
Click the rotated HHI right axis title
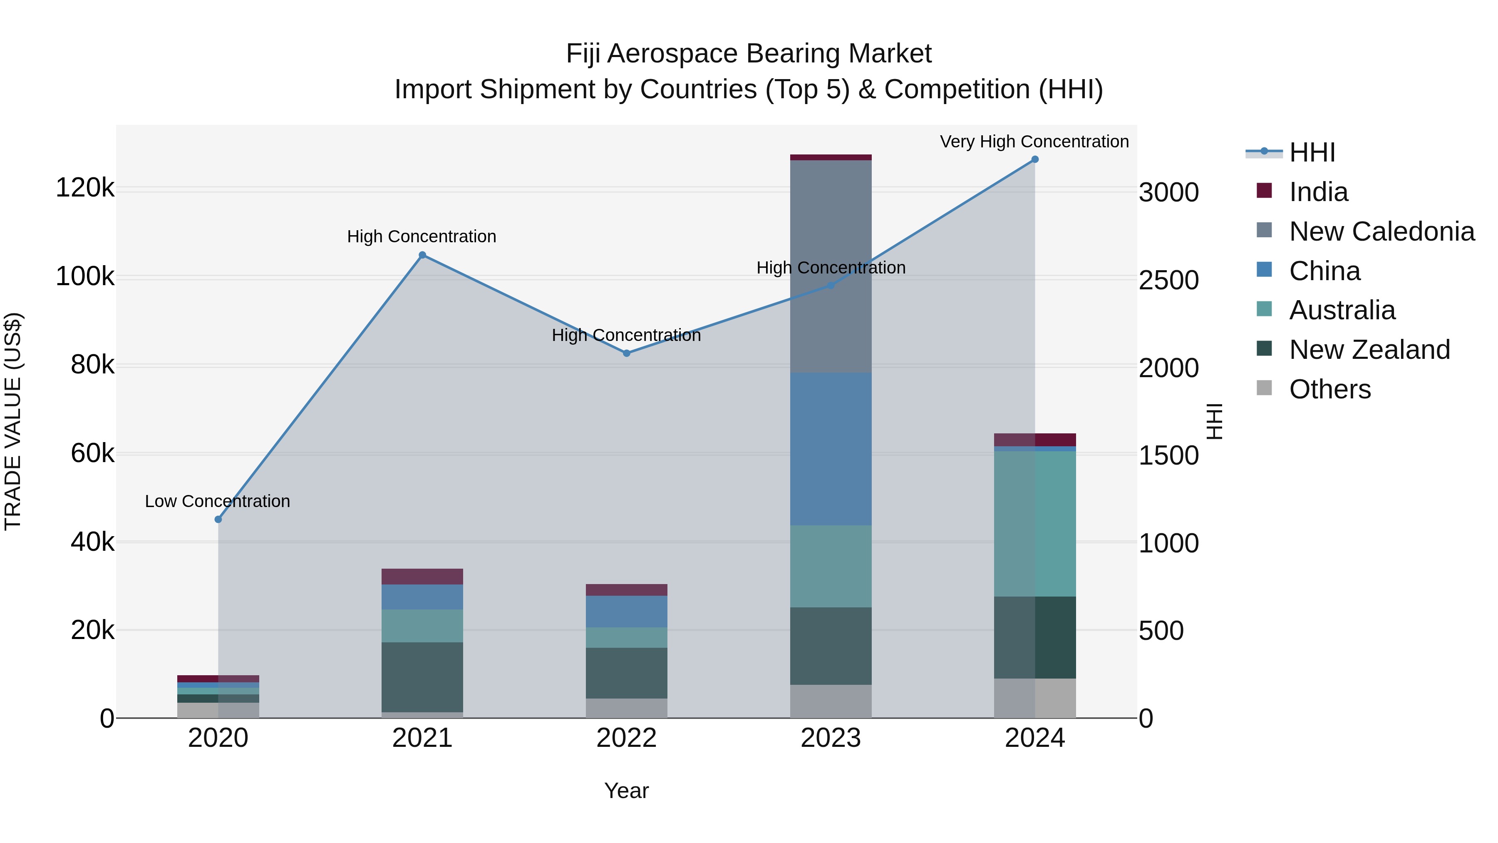(x=1214, y=421)
